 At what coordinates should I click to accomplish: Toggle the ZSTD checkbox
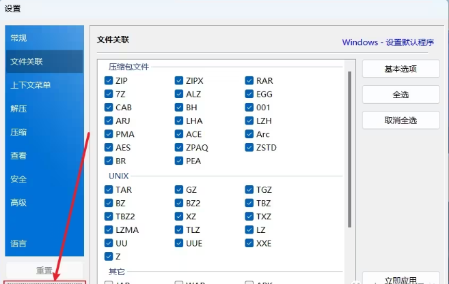pyautogui.click(x=249, y=147)
